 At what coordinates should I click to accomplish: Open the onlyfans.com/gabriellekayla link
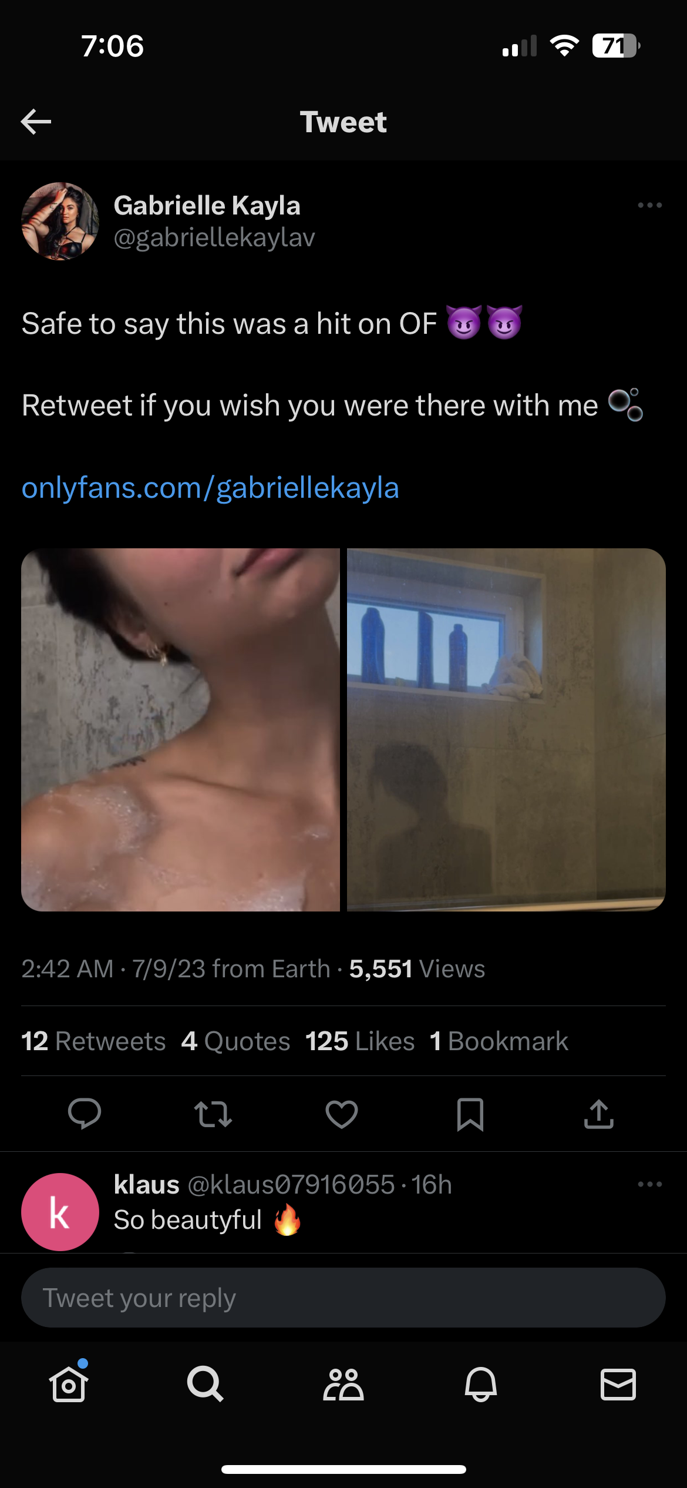click(210, 488)
